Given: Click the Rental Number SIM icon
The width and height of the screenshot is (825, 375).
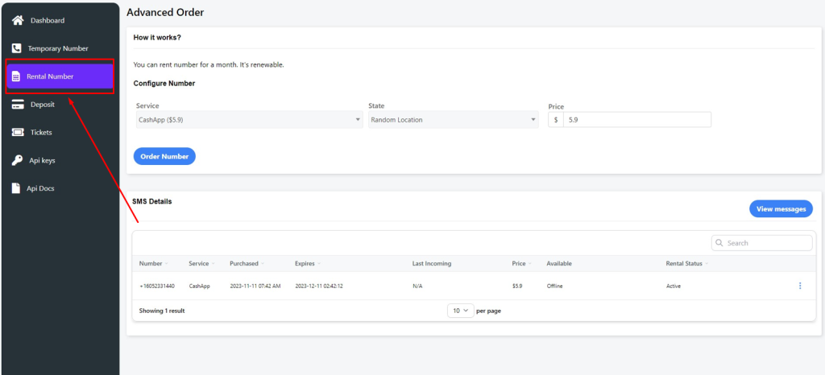Looking at the screenshot, I should pyautogui.click(x=16, y=77).
